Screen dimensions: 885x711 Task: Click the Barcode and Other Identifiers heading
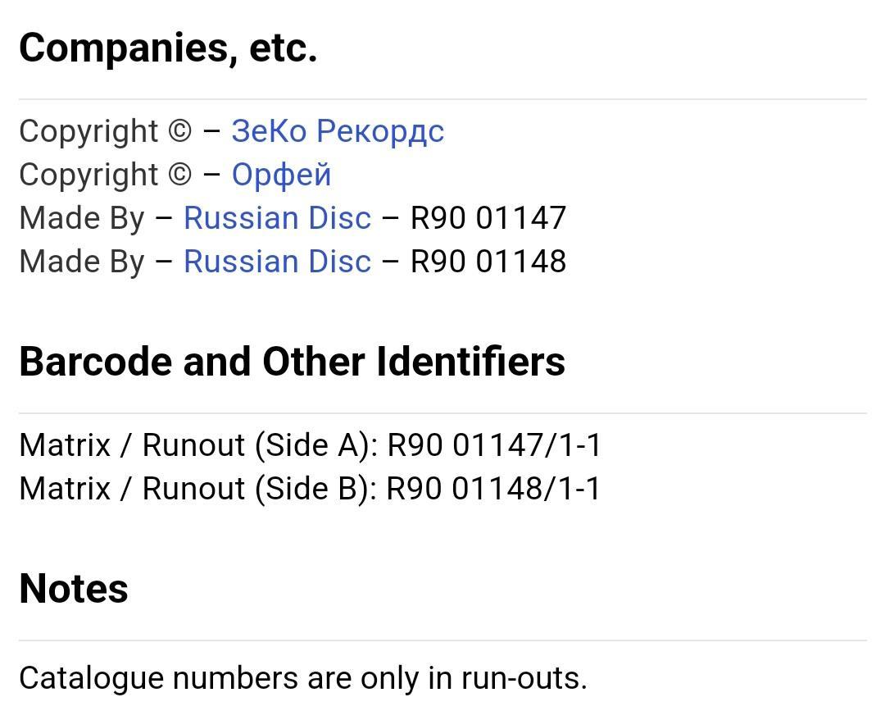point(292,362)
